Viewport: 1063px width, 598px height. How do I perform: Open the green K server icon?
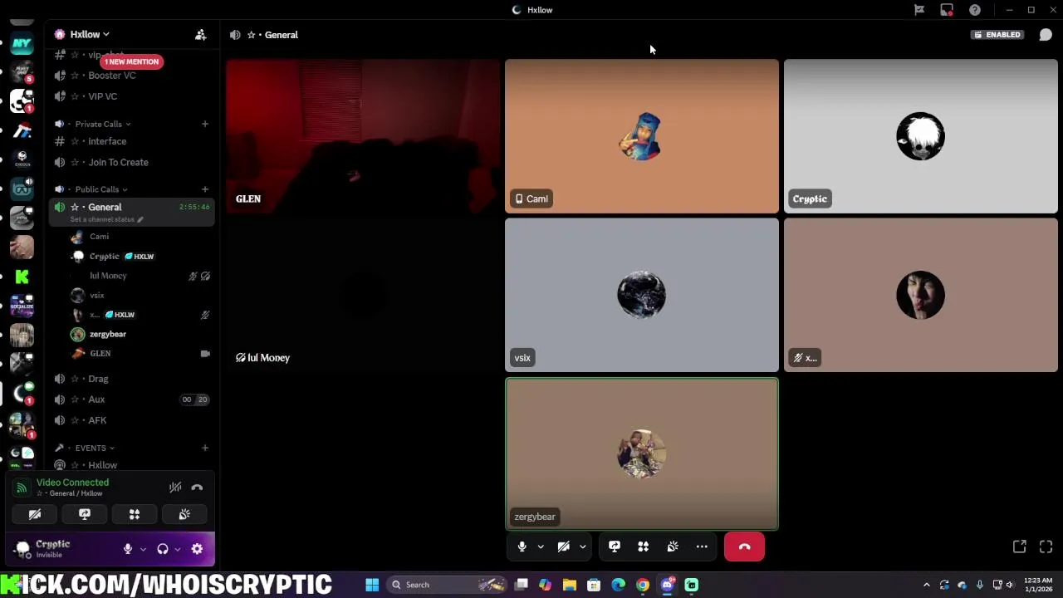(x=22, y=277)
